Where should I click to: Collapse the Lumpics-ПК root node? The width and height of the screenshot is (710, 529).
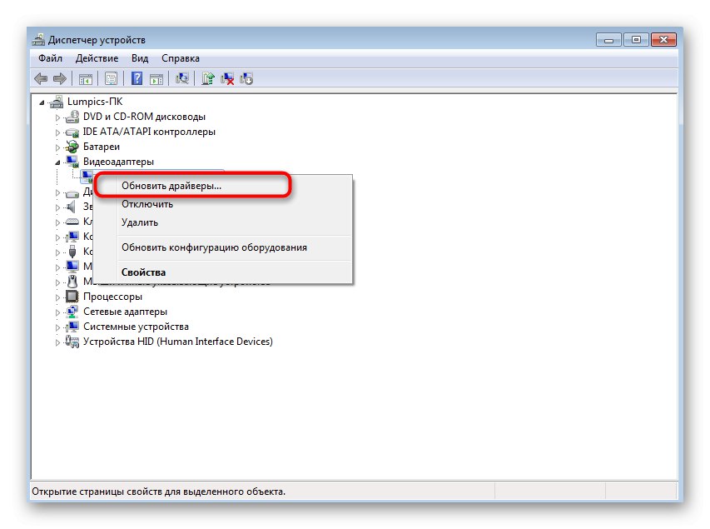pos(42,102)
